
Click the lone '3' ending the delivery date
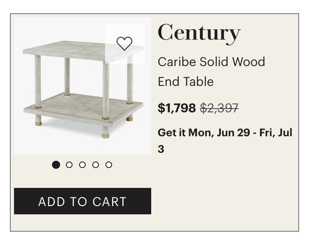[161, 149]
